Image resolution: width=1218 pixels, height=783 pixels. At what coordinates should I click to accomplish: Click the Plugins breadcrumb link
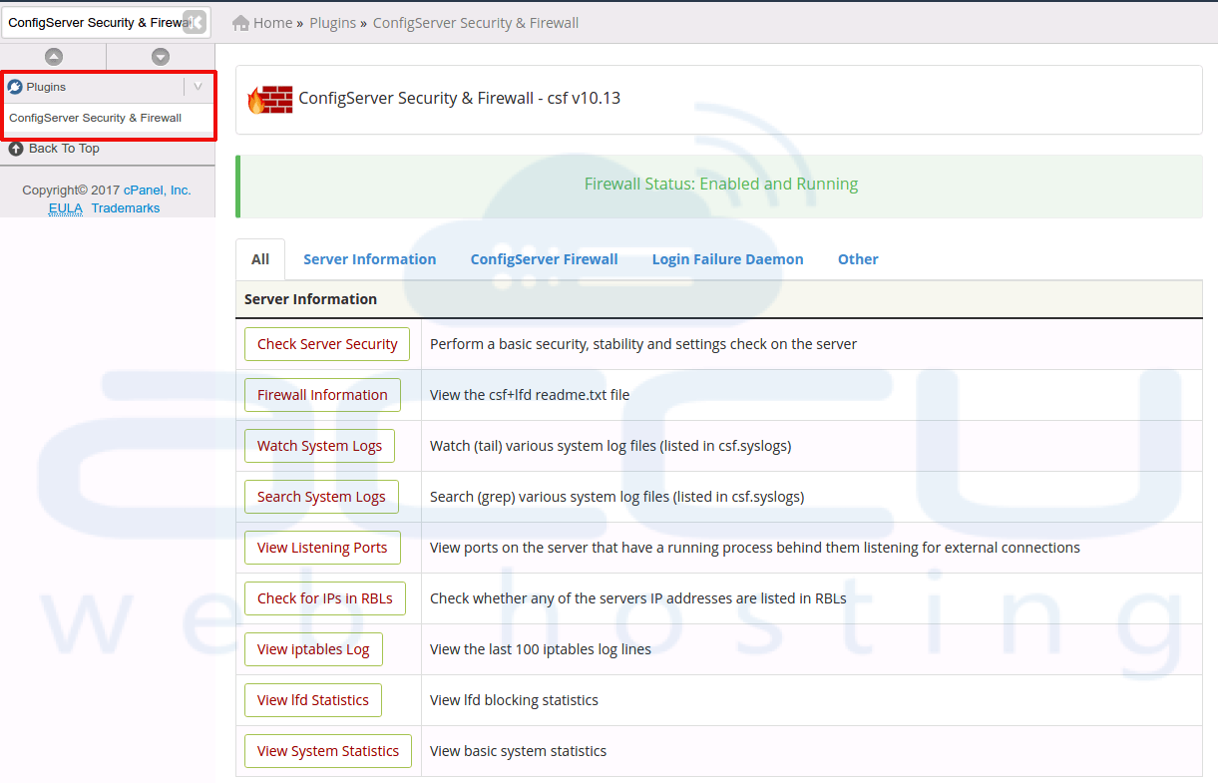click(x=332, y=23)
